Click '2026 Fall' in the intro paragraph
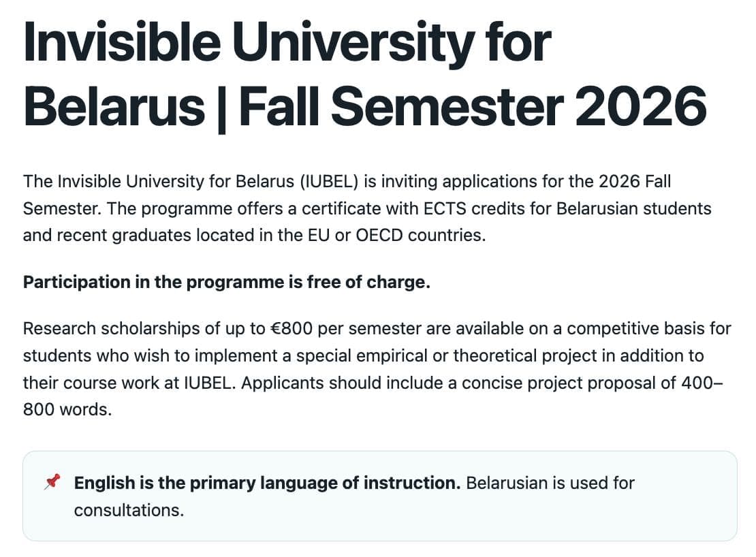756x557 pixels. (x=635, y=182)
